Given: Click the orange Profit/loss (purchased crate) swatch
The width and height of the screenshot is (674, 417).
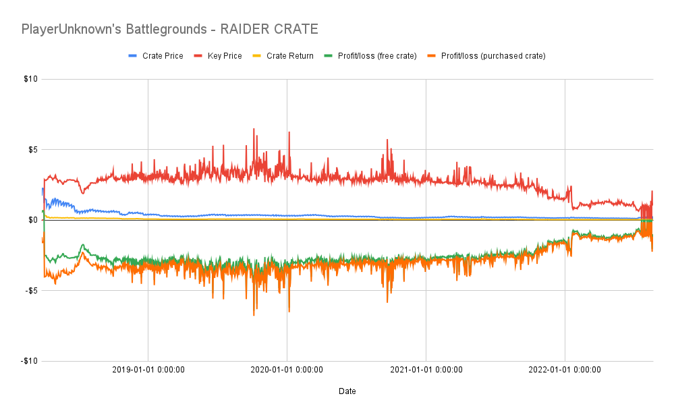Looking at the screenshot, I should 432,56.
